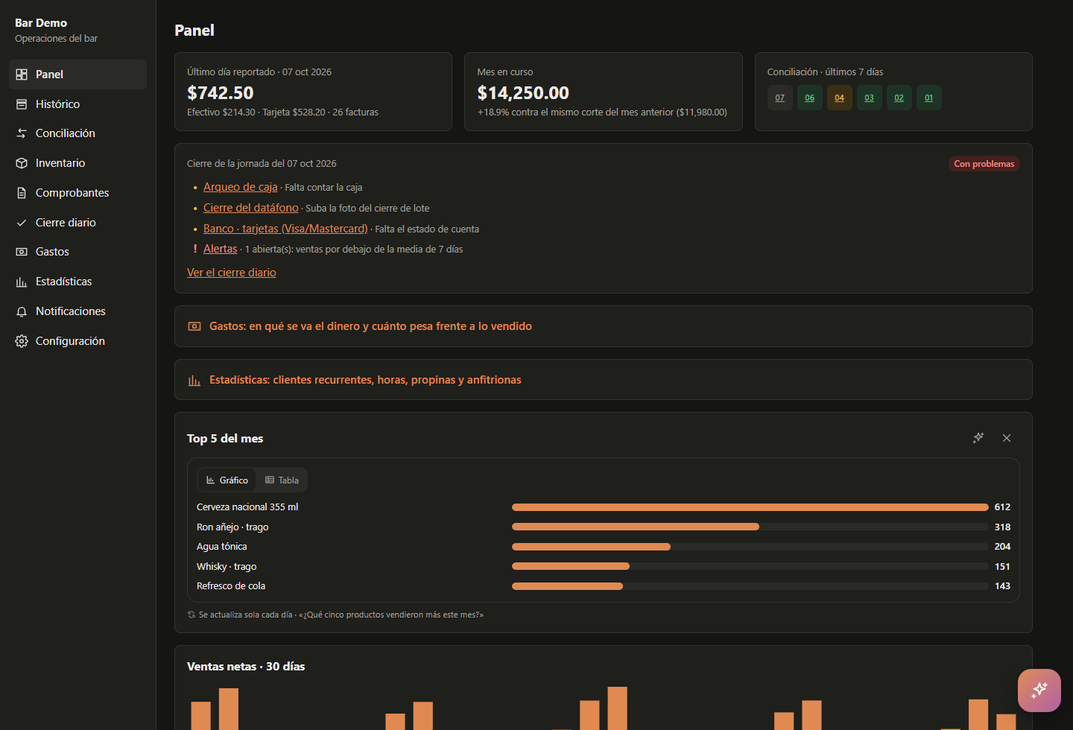Click the $742.50 last day total
Screen dimensions: 1073x730
pos(221,93)
